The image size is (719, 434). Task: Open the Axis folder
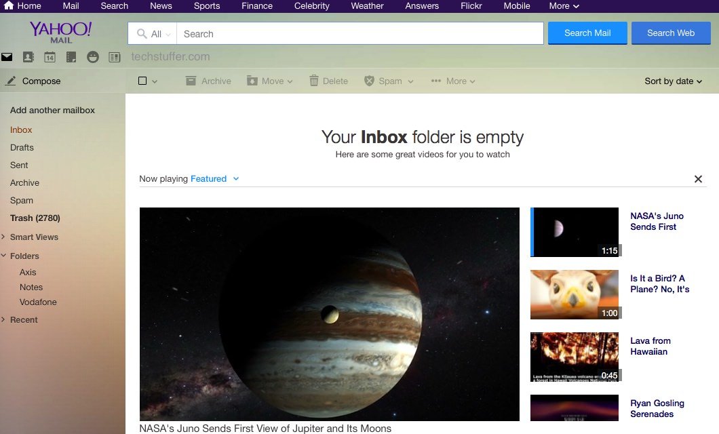click(28, 272)
